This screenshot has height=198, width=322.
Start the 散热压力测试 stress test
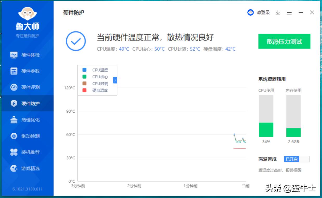[284, 41]
